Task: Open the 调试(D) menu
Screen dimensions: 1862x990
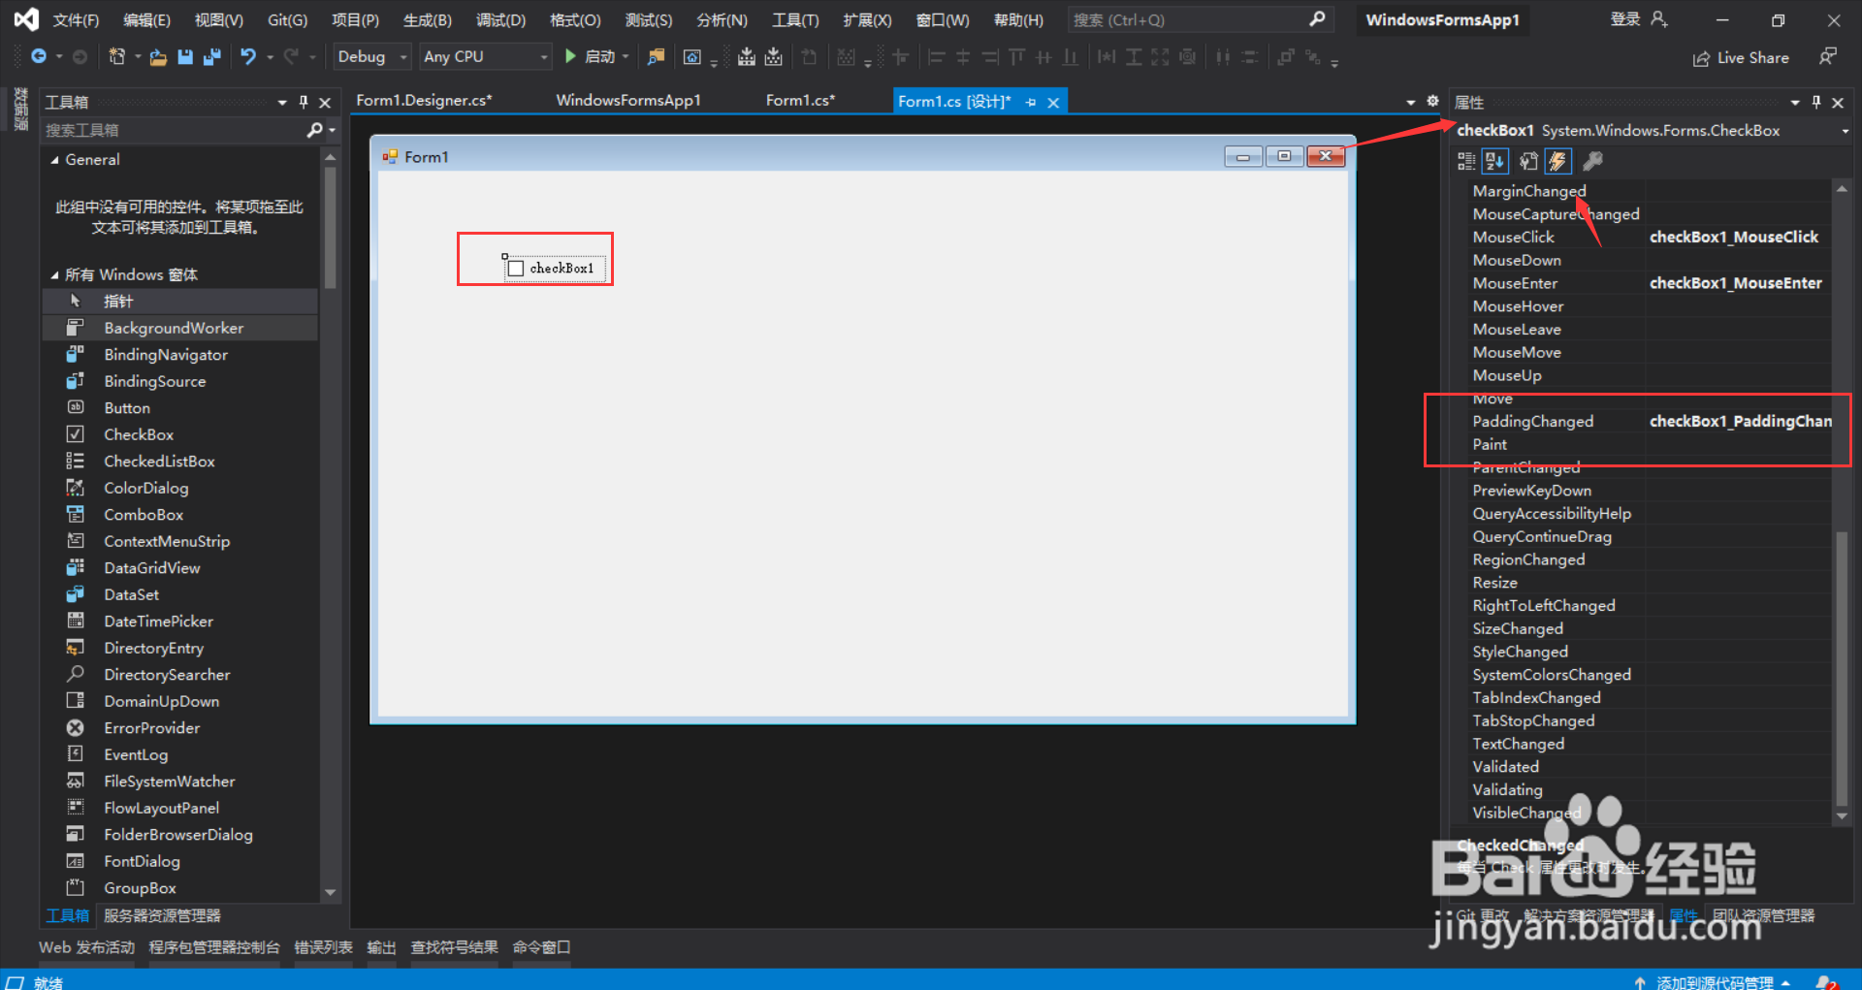Action: click(500, 20)
